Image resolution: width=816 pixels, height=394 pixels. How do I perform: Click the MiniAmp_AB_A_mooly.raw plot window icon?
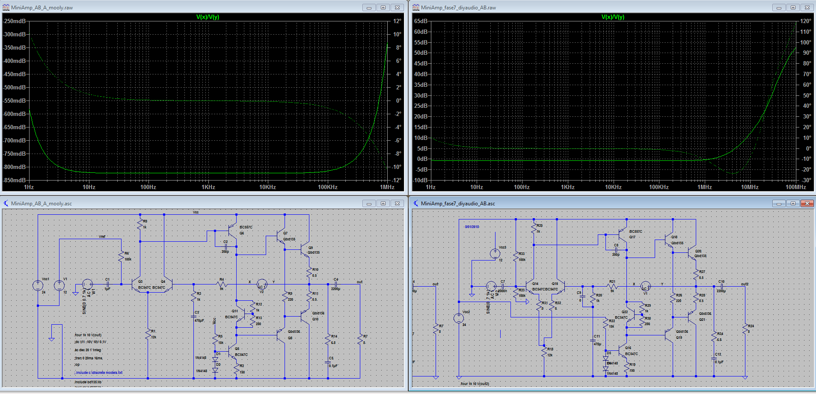(x=6, y=7)
